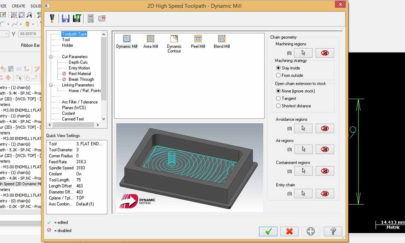Choose the Dynamic Contour toolpath type
Image resolution: width=405 pixels, height=243 pixels.
[174, 44]
